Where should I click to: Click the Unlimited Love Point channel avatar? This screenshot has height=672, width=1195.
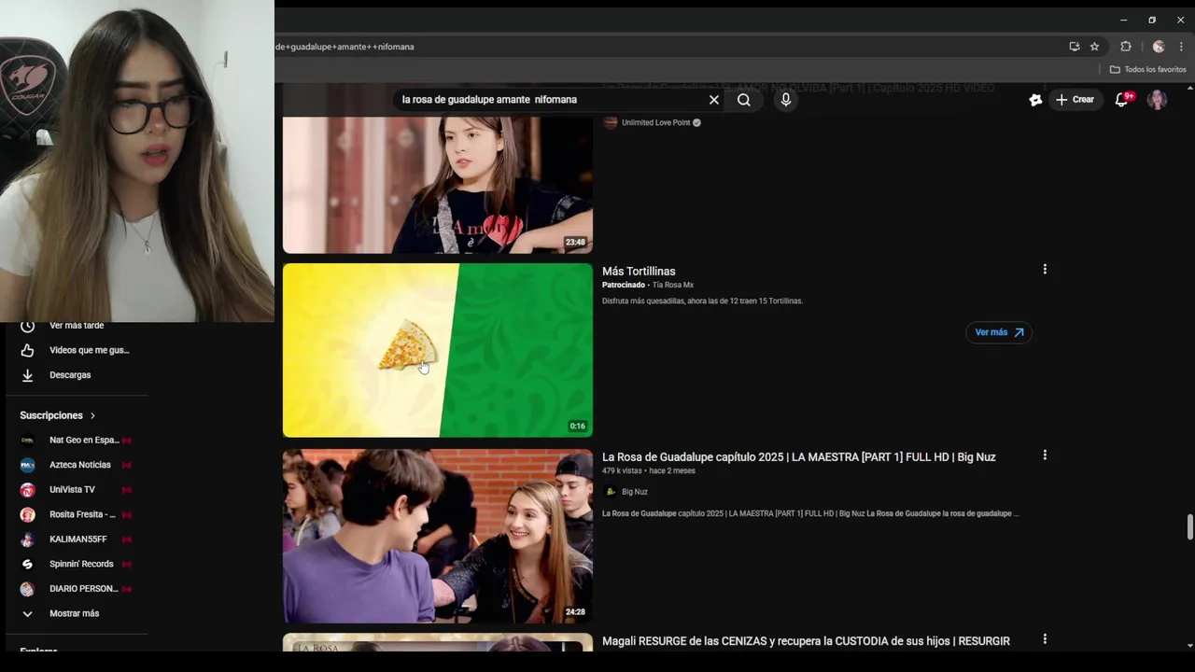[611, 122]
